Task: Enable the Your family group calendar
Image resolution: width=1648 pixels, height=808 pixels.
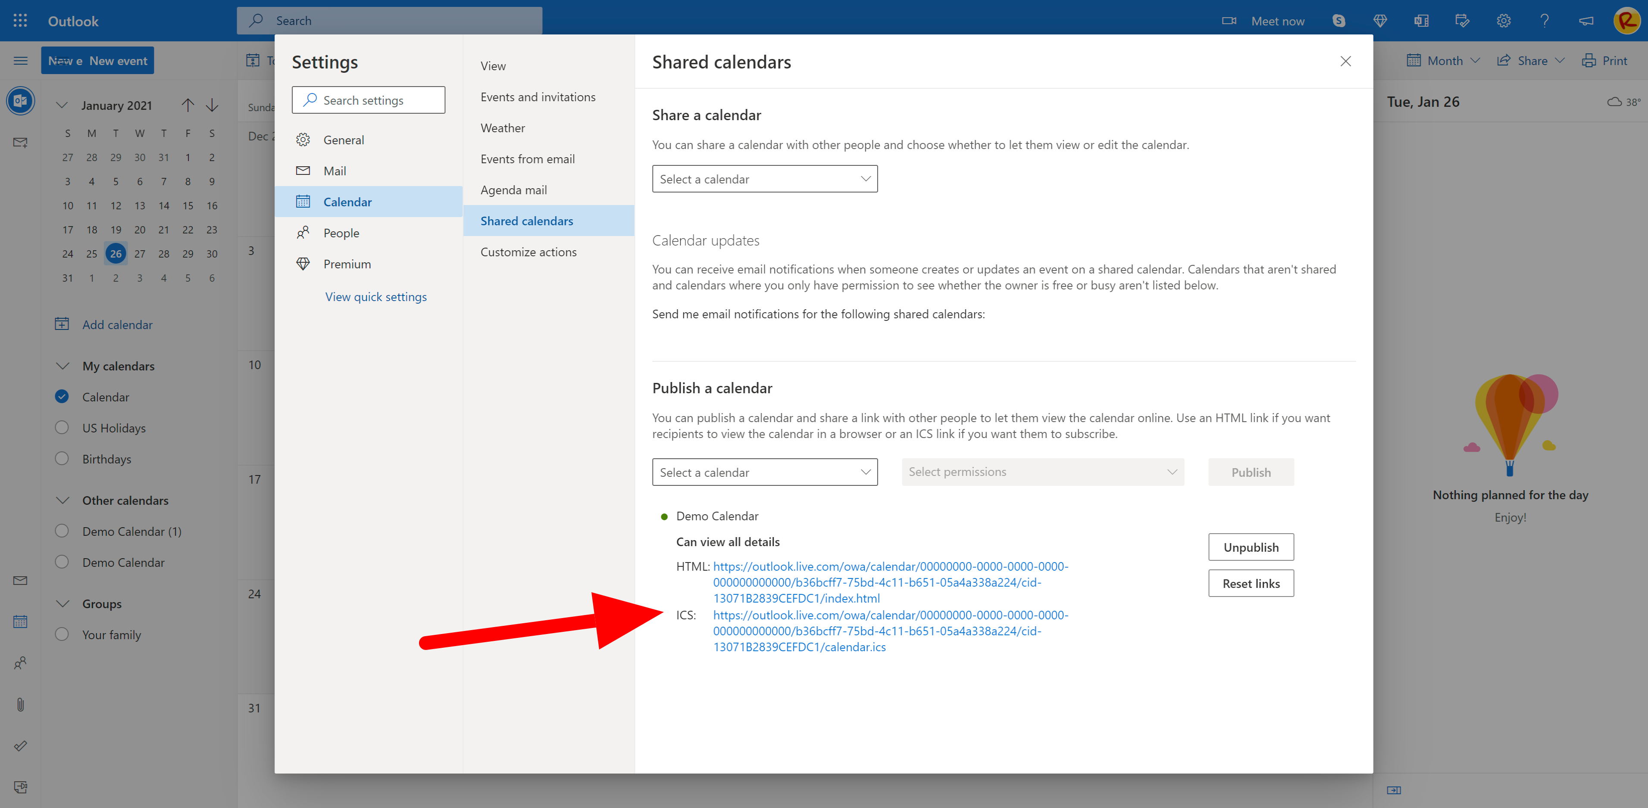Action: (62, 634)
